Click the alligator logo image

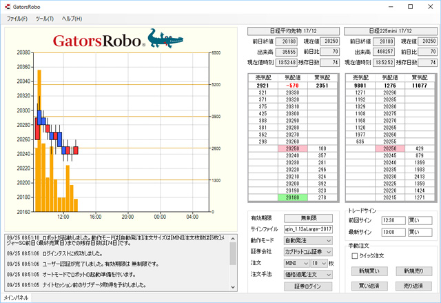(166, 38)
